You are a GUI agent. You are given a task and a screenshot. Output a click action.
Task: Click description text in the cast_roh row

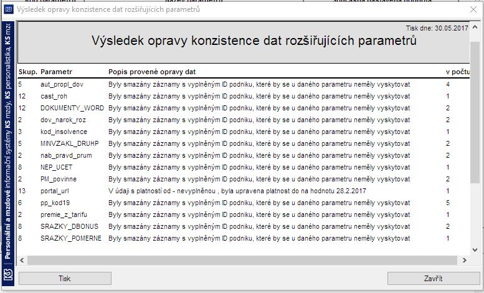click(x=259, y=96)
